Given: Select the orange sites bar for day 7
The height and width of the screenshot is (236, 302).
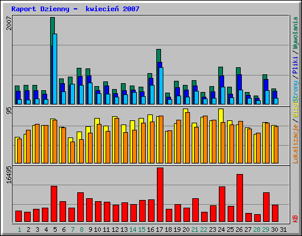Looking at the screenshot, I should pyautogui.click(x=73, y=152).
